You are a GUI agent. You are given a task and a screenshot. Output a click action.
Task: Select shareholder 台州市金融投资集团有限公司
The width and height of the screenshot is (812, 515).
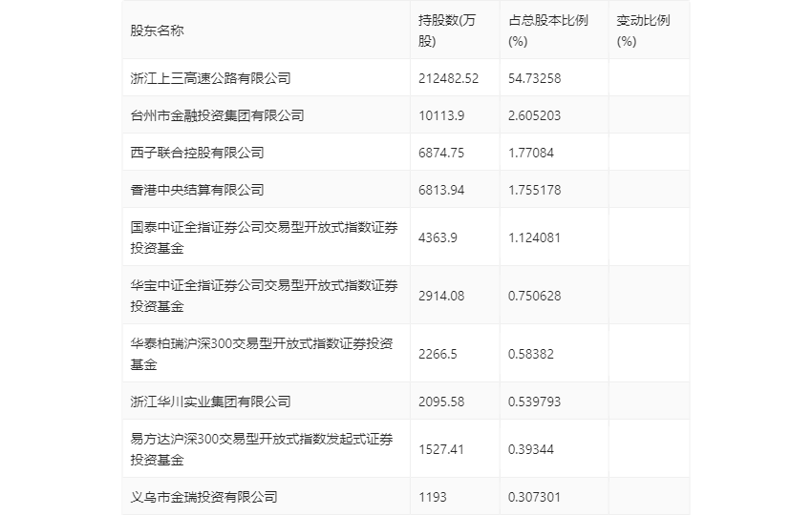click(217, 115)
